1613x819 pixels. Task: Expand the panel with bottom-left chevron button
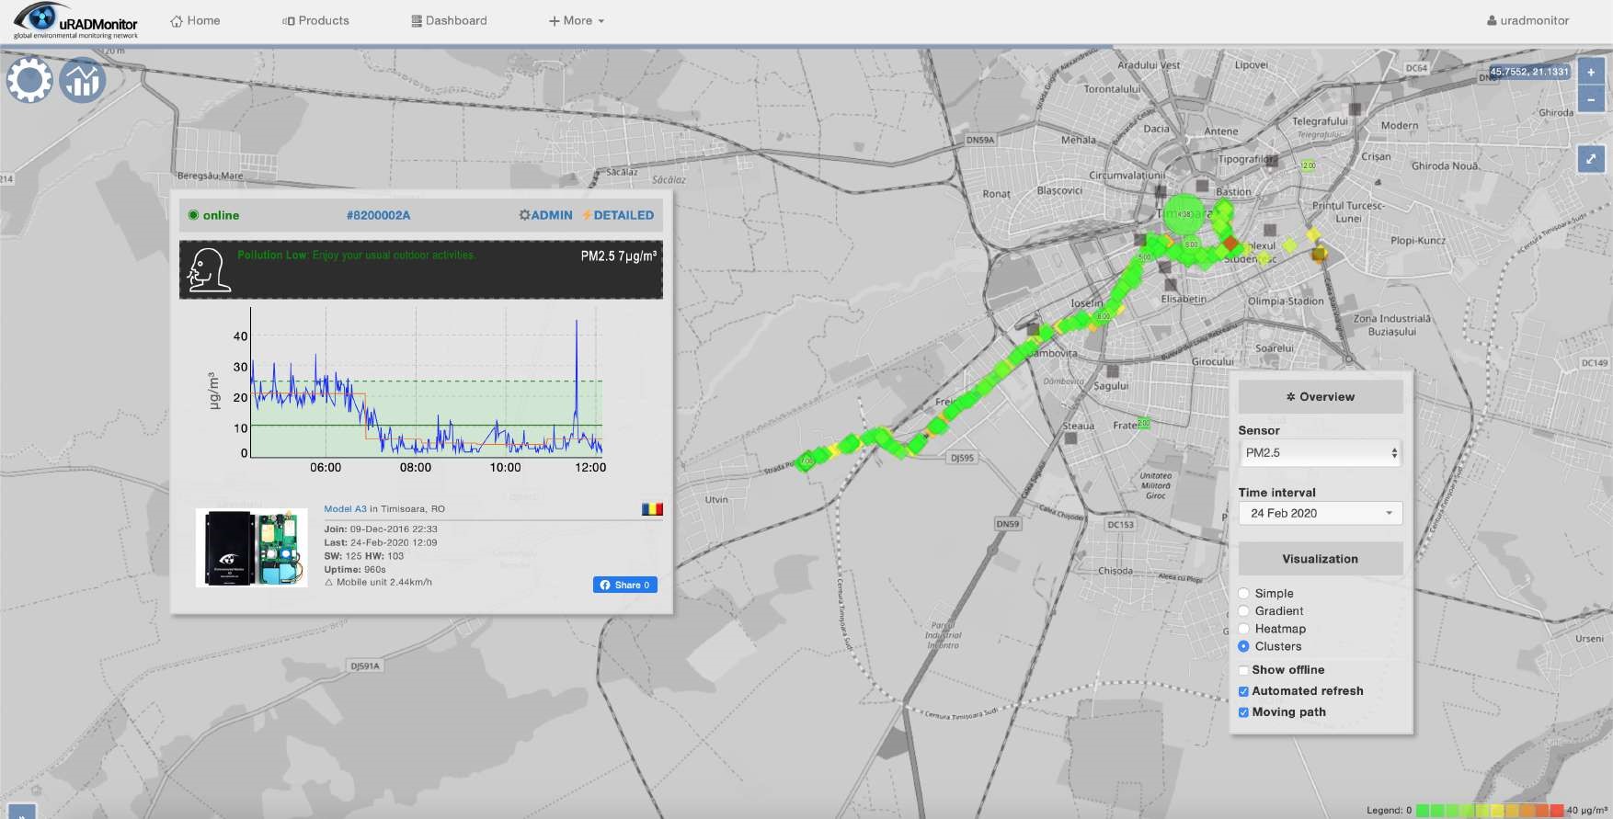coord(22,813)
